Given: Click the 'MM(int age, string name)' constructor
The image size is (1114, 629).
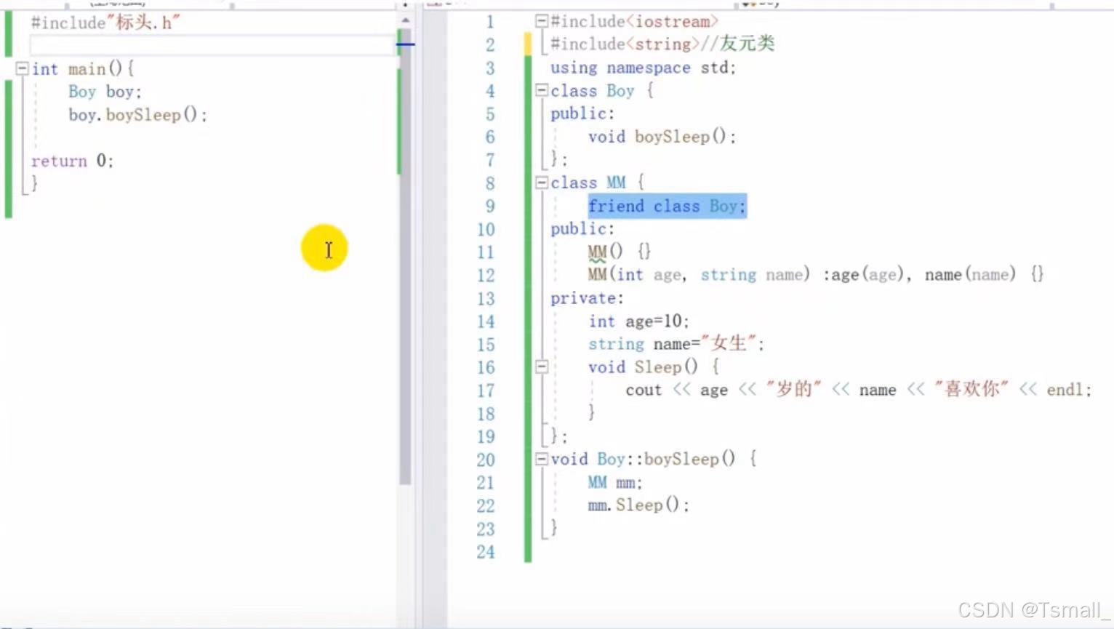Looking at the screenshot, I should pos(698,275).
